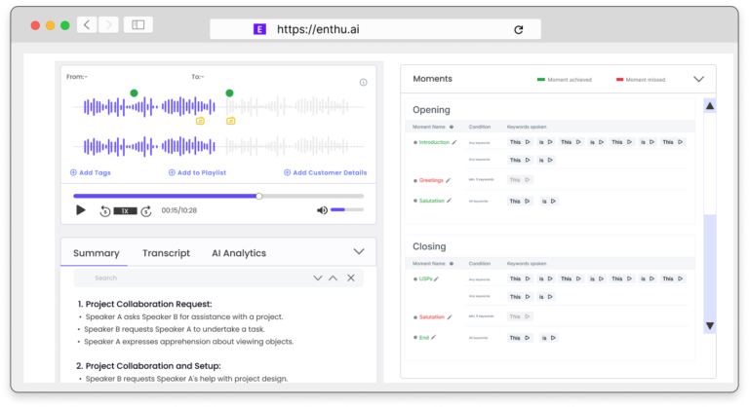Click the lower audio waveform track
Image resolution: width=749 pixels, height=407 pixels.
tap(218, 146)
